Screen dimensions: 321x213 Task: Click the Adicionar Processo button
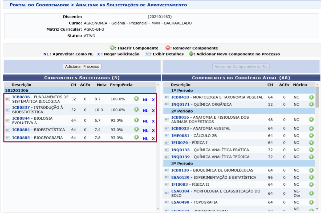[82, 66]
